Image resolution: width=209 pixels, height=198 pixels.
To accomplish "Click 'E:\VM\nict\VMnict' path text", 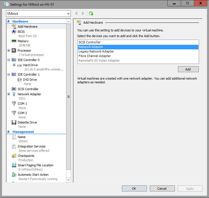I will pos(31,169).
